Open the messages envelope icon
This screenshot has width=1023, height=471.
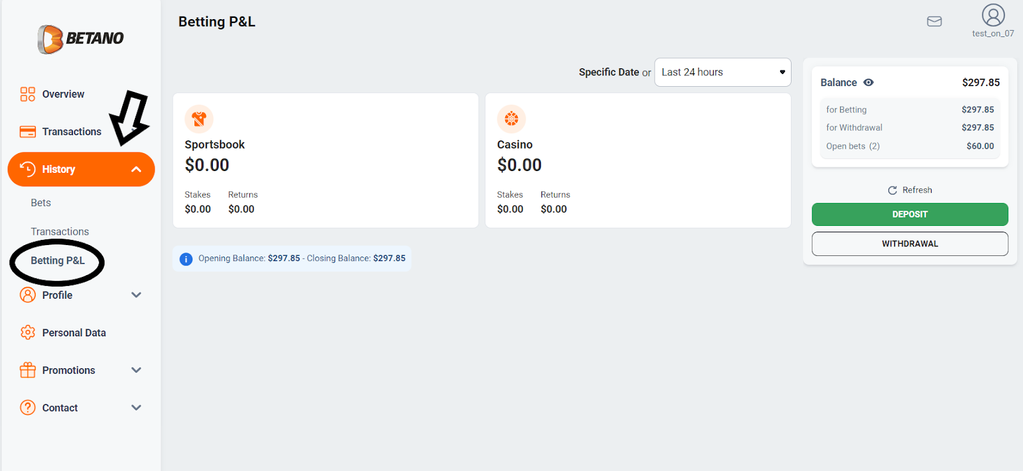tap(934, 22)
